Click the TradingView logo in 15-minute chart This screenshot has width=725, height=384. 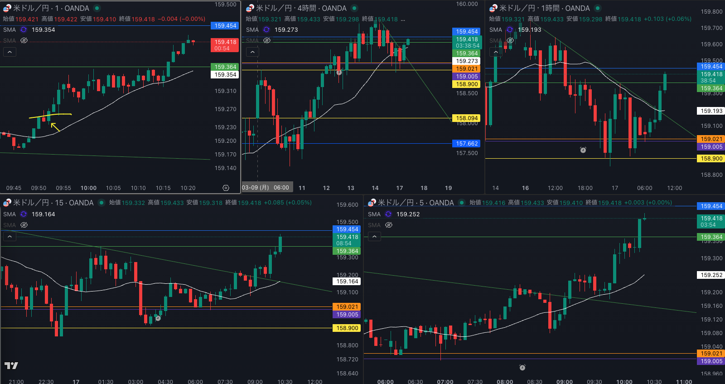(x=11, y=365)
